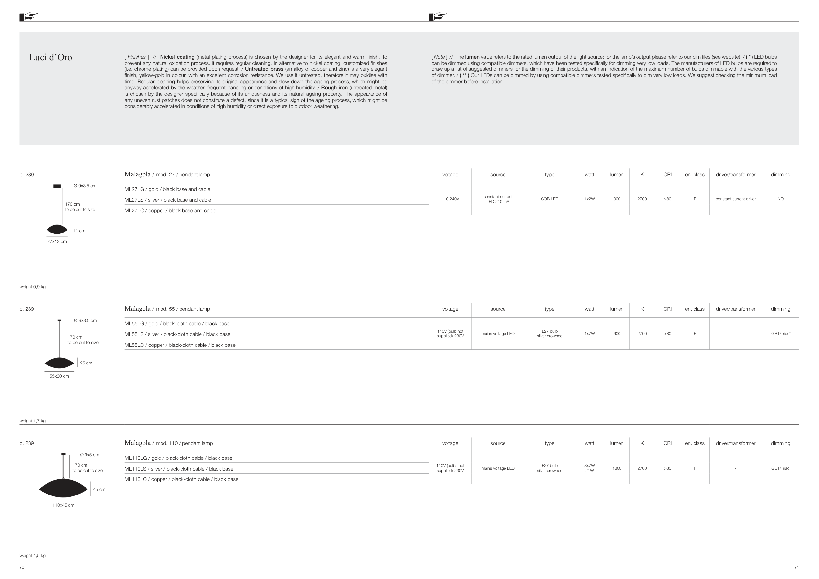Click the 1800 lumen value
Viewport: 819px width, 579px height.
pyautogui.click(x=617, y=468)
